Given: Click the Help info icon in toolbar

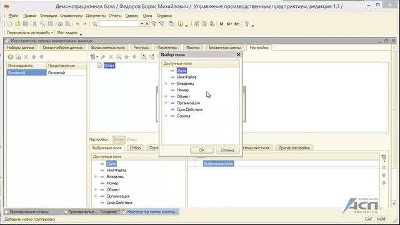Looking at the screenshot, I should pyautogui.click(x=181, y=24).
